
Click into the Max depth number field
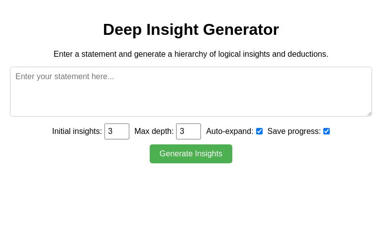pos(189,131)
